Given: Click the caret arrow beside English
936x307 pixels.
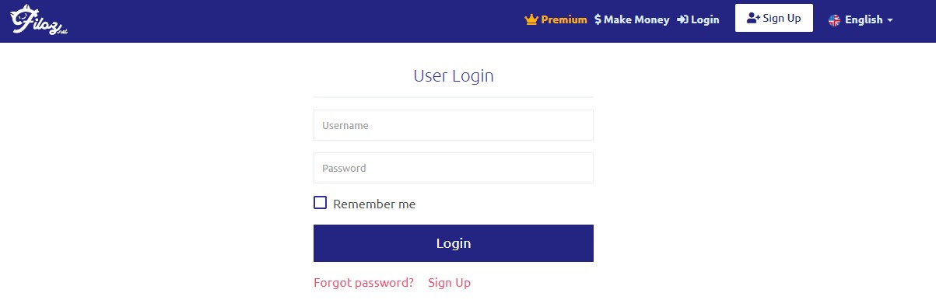Looking at the screenshot, I should point(890,20).
